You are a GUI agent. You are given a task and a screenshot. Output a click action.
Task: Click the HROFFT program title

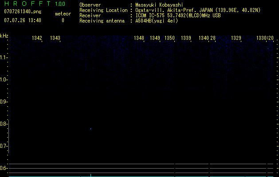(28, 4)
